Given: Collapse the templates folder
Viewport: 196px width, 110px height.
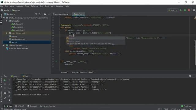Looking at the screenshot, I should click(x=7, y=21).
